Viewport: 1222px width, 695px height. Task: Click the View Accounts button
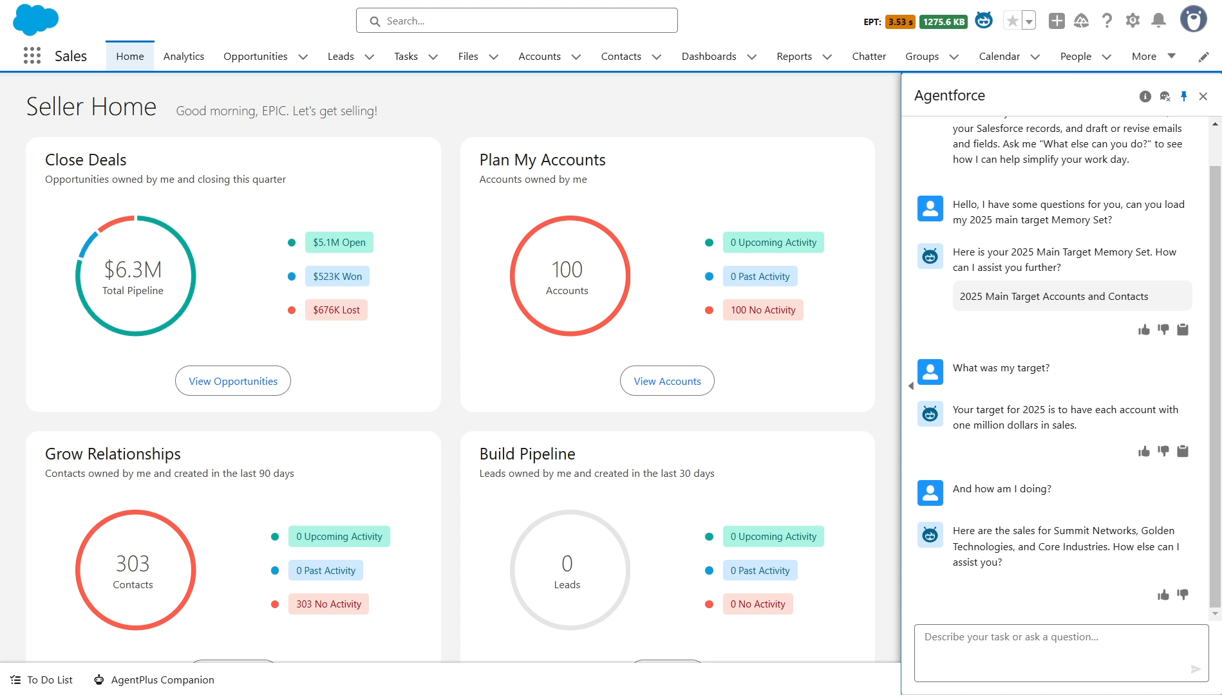(x=667, y=381)
